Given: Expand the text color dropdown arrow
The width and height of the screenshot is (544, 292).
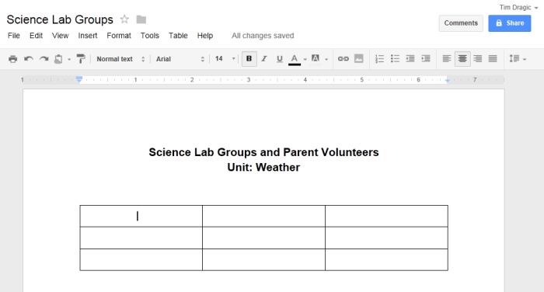Looking at the screenshot, I should (x=305, y=59).
